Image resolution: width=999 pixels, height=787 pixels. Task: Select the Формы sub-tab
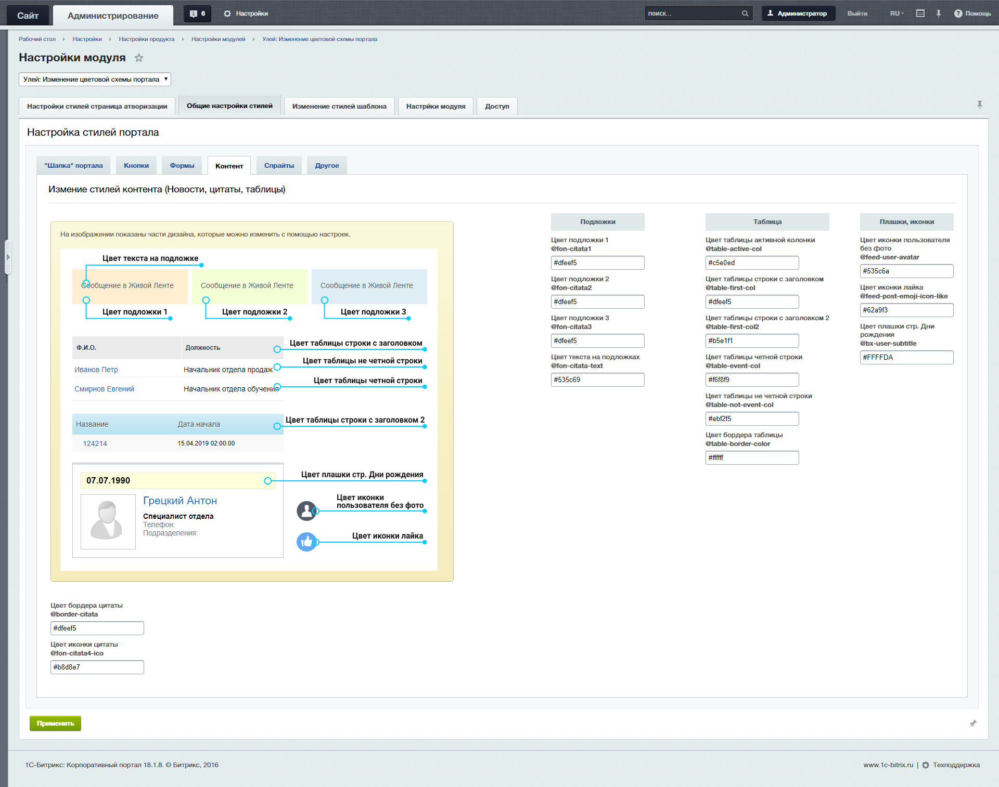[x=182, y=165]
